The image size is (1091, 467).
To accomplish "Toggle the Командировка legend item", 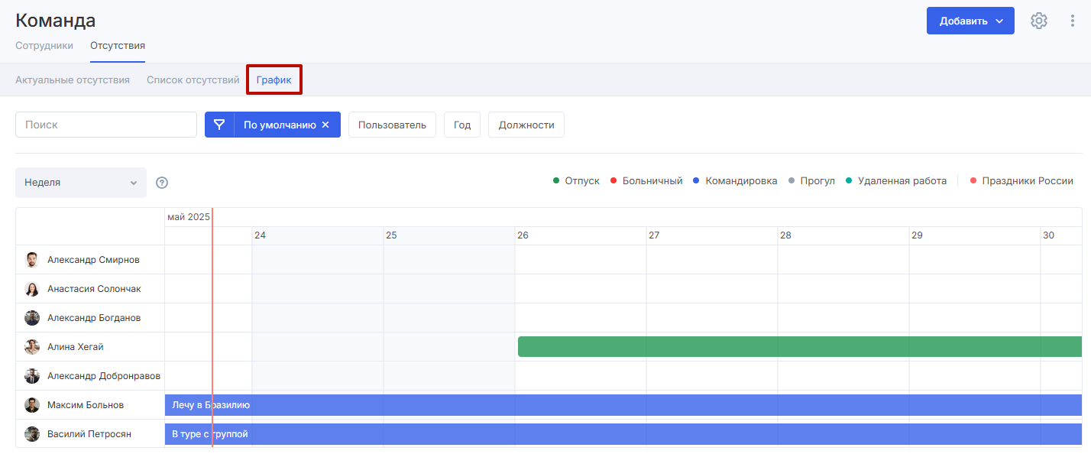I will (734, 181).
